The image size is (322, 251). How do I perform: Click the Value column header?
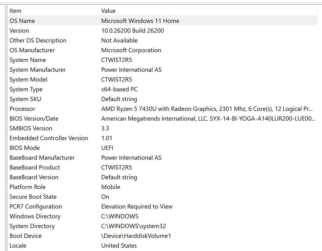108,11
